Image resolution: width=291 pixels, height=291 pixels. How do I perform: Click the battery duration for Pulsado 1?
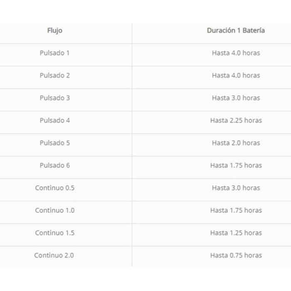click(236, 53)
